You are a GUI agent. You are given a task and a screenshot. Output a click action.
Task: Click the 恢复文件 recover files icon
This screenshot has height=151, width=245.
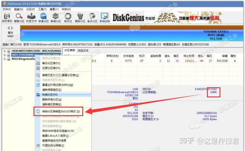coord(31,17)
